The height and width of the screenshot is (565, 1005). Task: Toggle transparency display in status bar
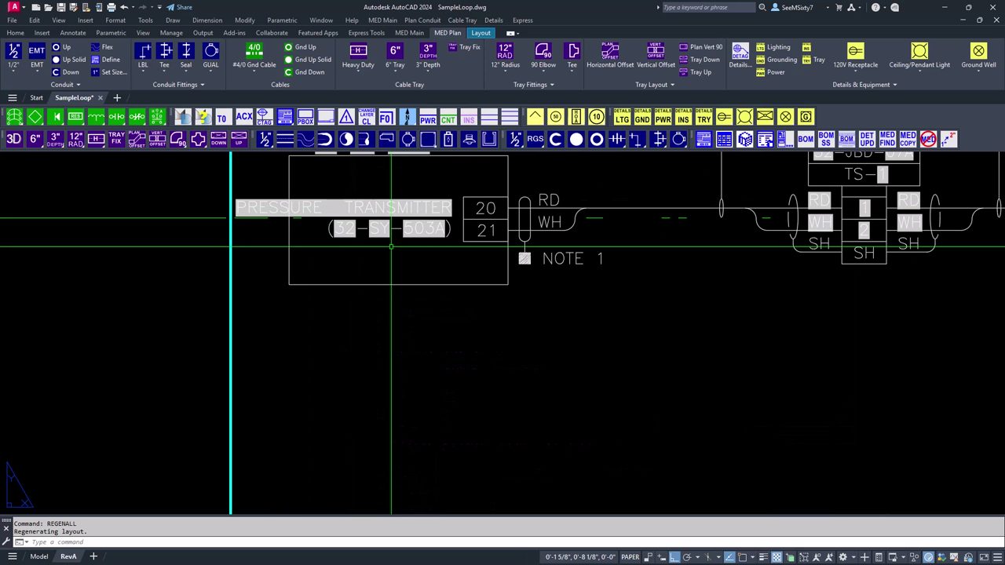[x=777, y=557]
